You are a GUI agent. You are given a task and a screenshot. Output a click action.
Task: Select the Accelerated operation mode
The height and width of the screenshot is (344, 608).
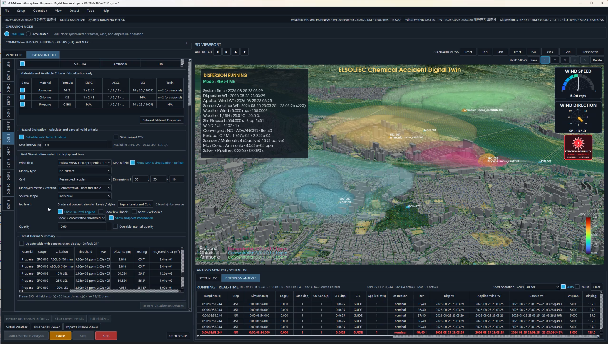tap(29, 34)
